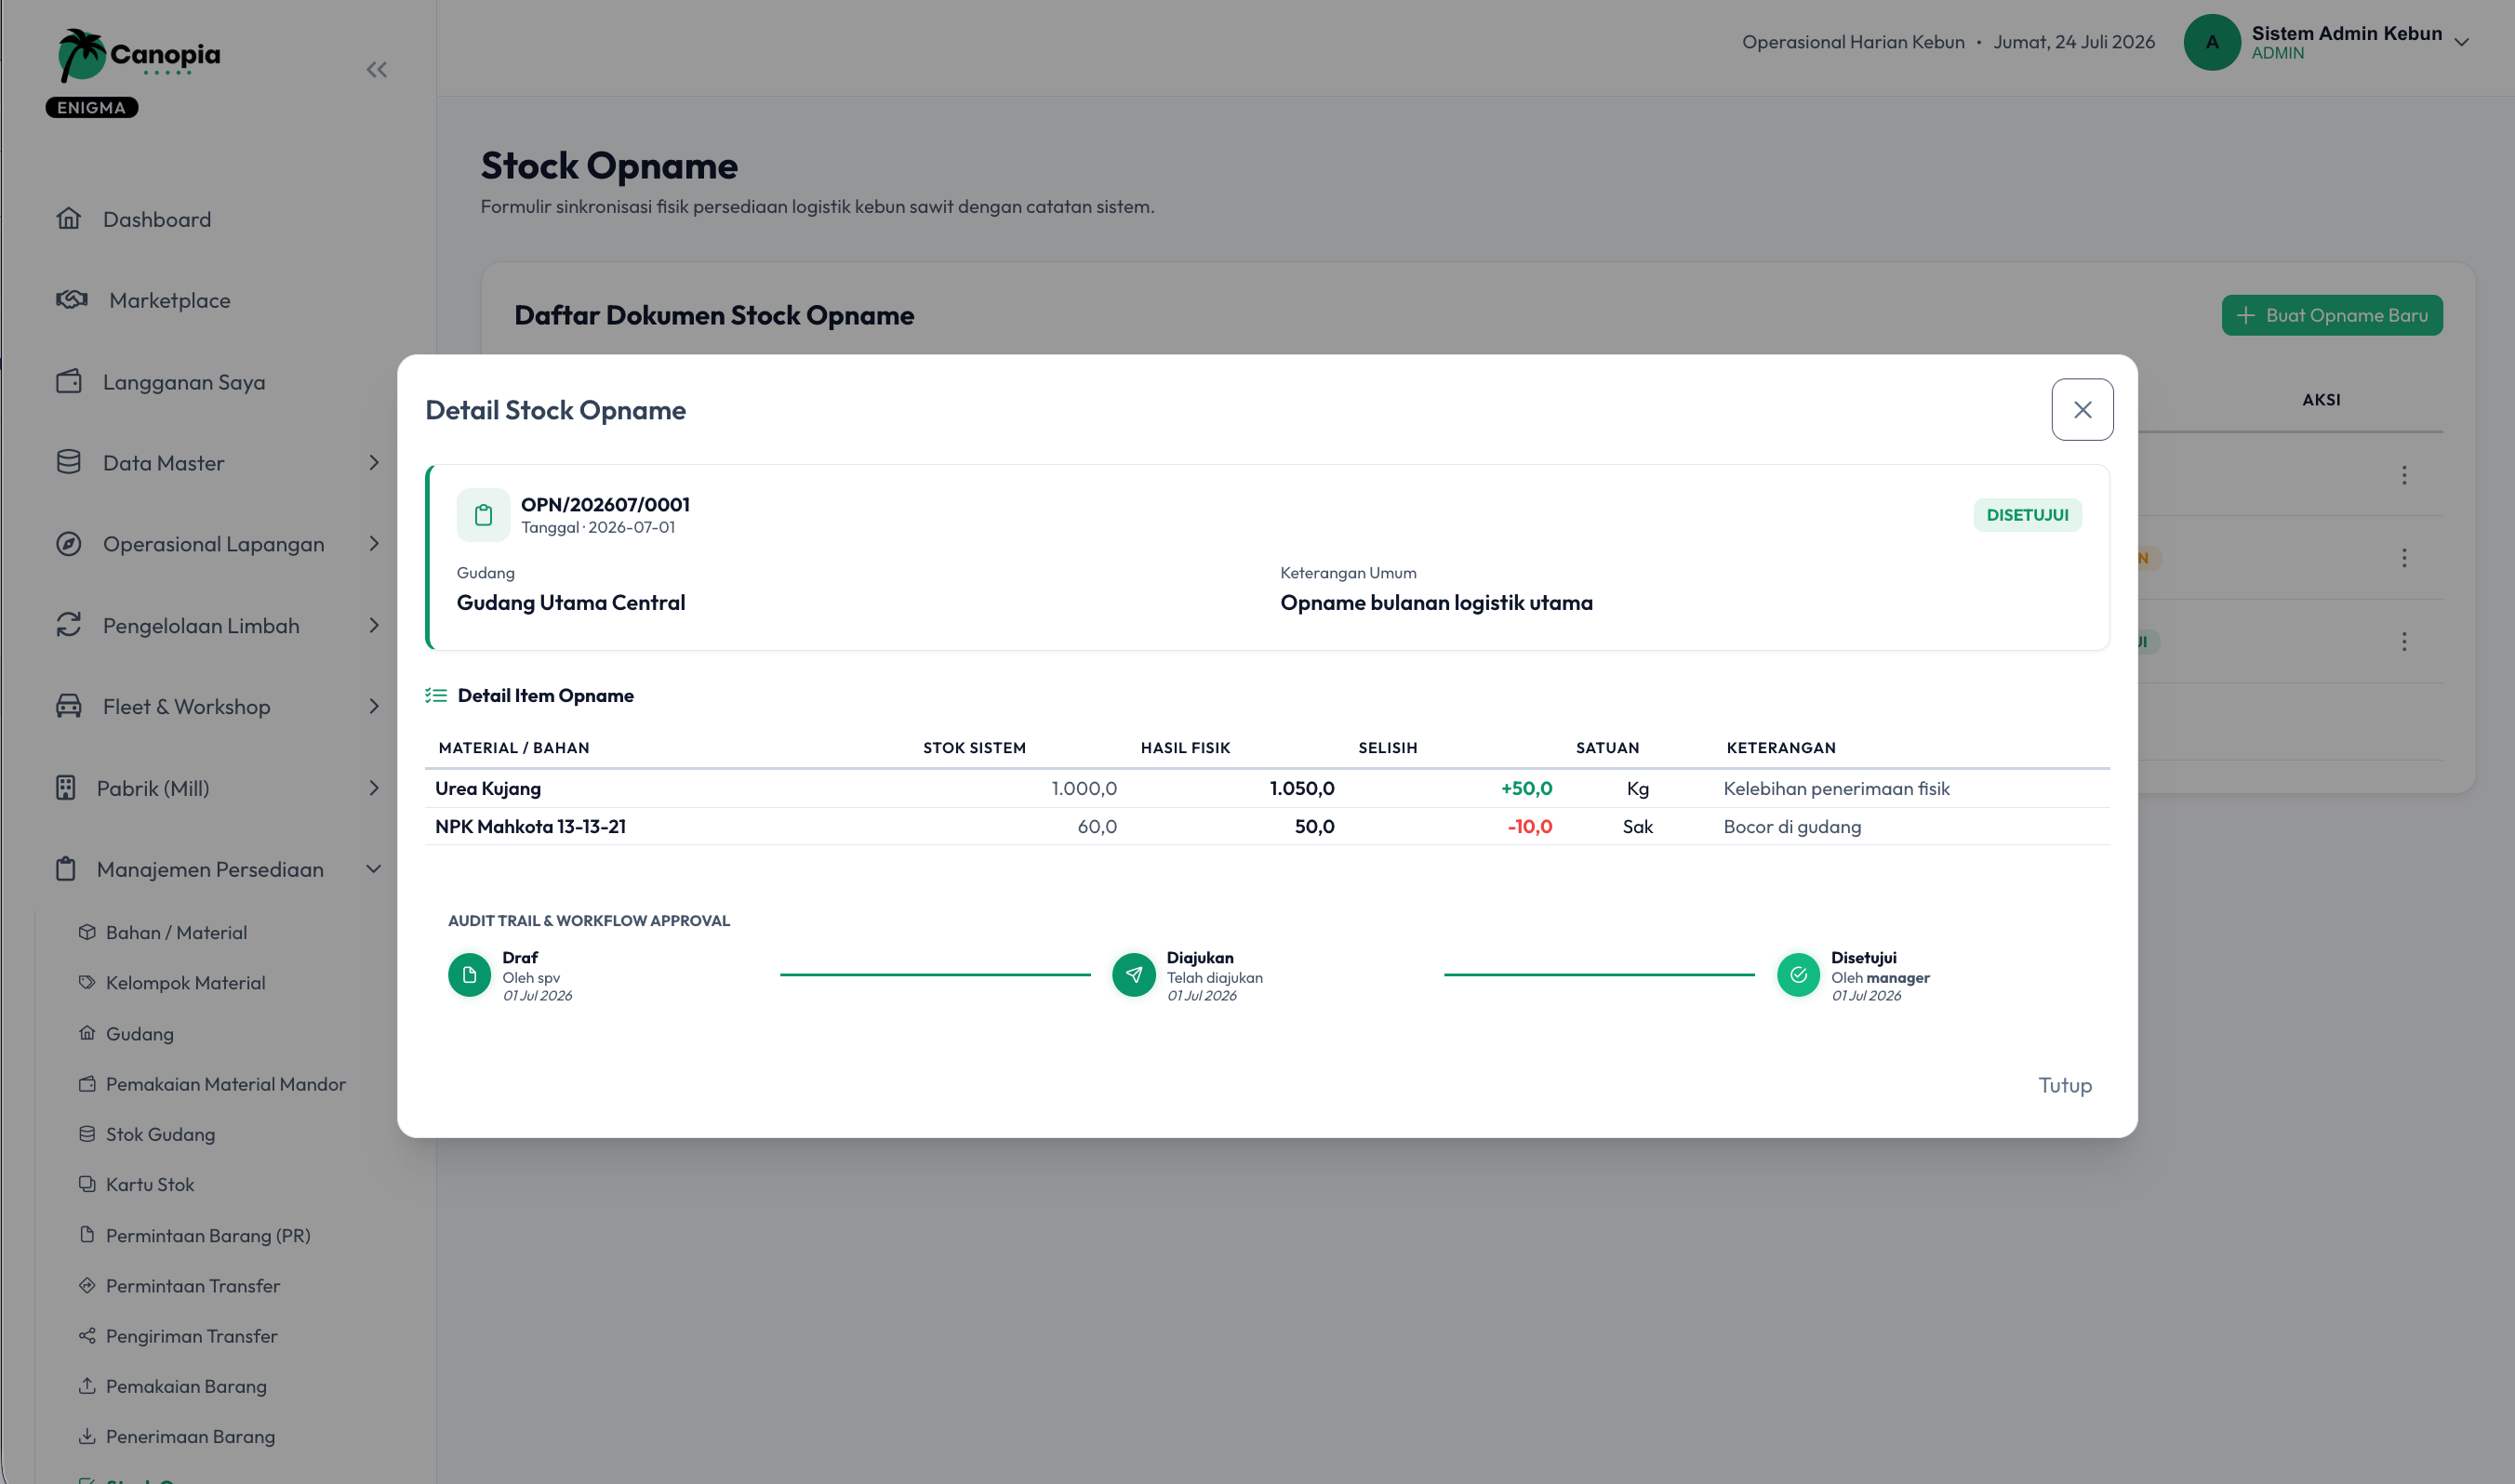This screenshot has width=2515, height=1484.
Task: Open the Dashboard home icon
Action: pyautogui.click(x=69, y=218)
